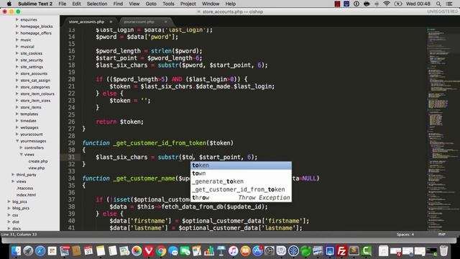Launch Camtasia green C icon
This screenshot has width=460, height=259.
366,251
